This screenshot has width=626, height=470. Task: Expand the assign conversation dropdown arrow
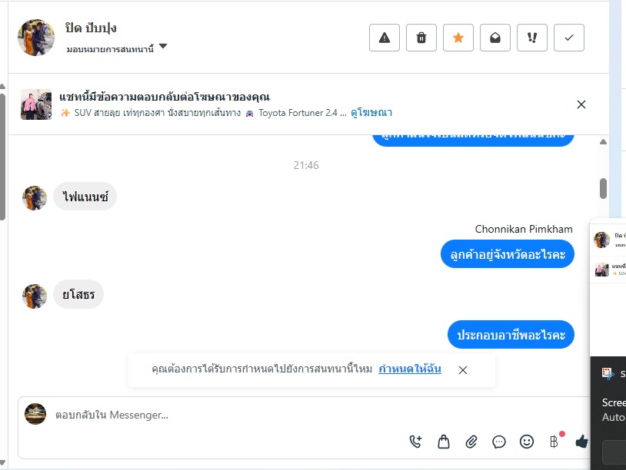point(163,46)
